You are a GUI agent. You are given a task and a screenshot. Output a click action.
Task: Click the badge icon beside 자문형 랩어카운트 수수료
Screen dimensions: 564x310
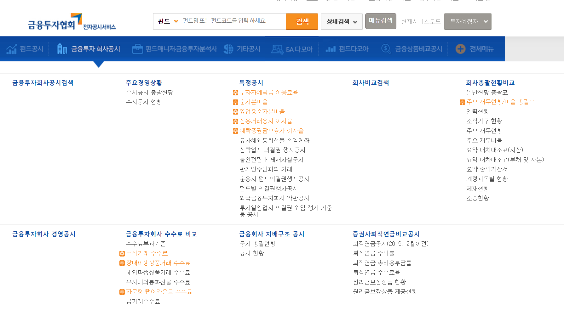coord(122,292)
